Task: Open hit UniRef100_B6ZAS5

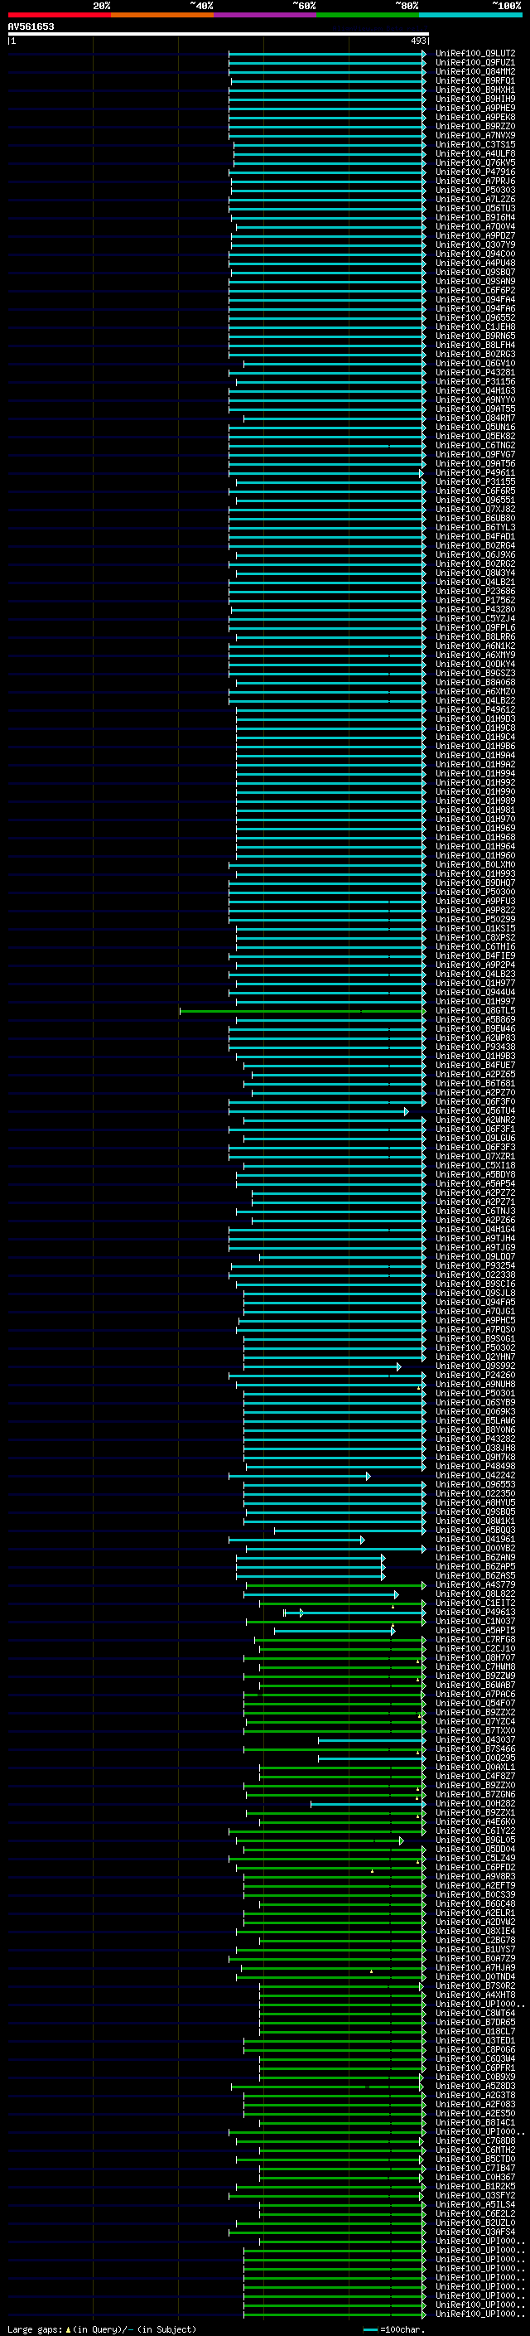Action: 475,1575
